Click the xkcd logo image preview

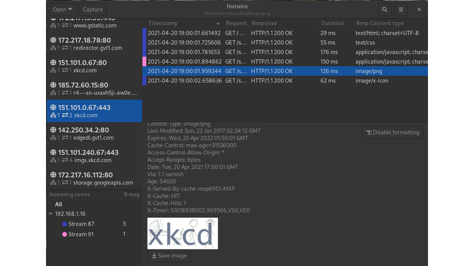[x=182, y=233]
